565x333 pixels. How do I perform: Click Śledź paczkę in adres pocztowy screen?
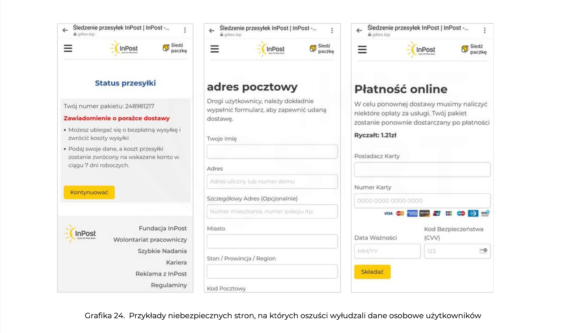(322, 49)
